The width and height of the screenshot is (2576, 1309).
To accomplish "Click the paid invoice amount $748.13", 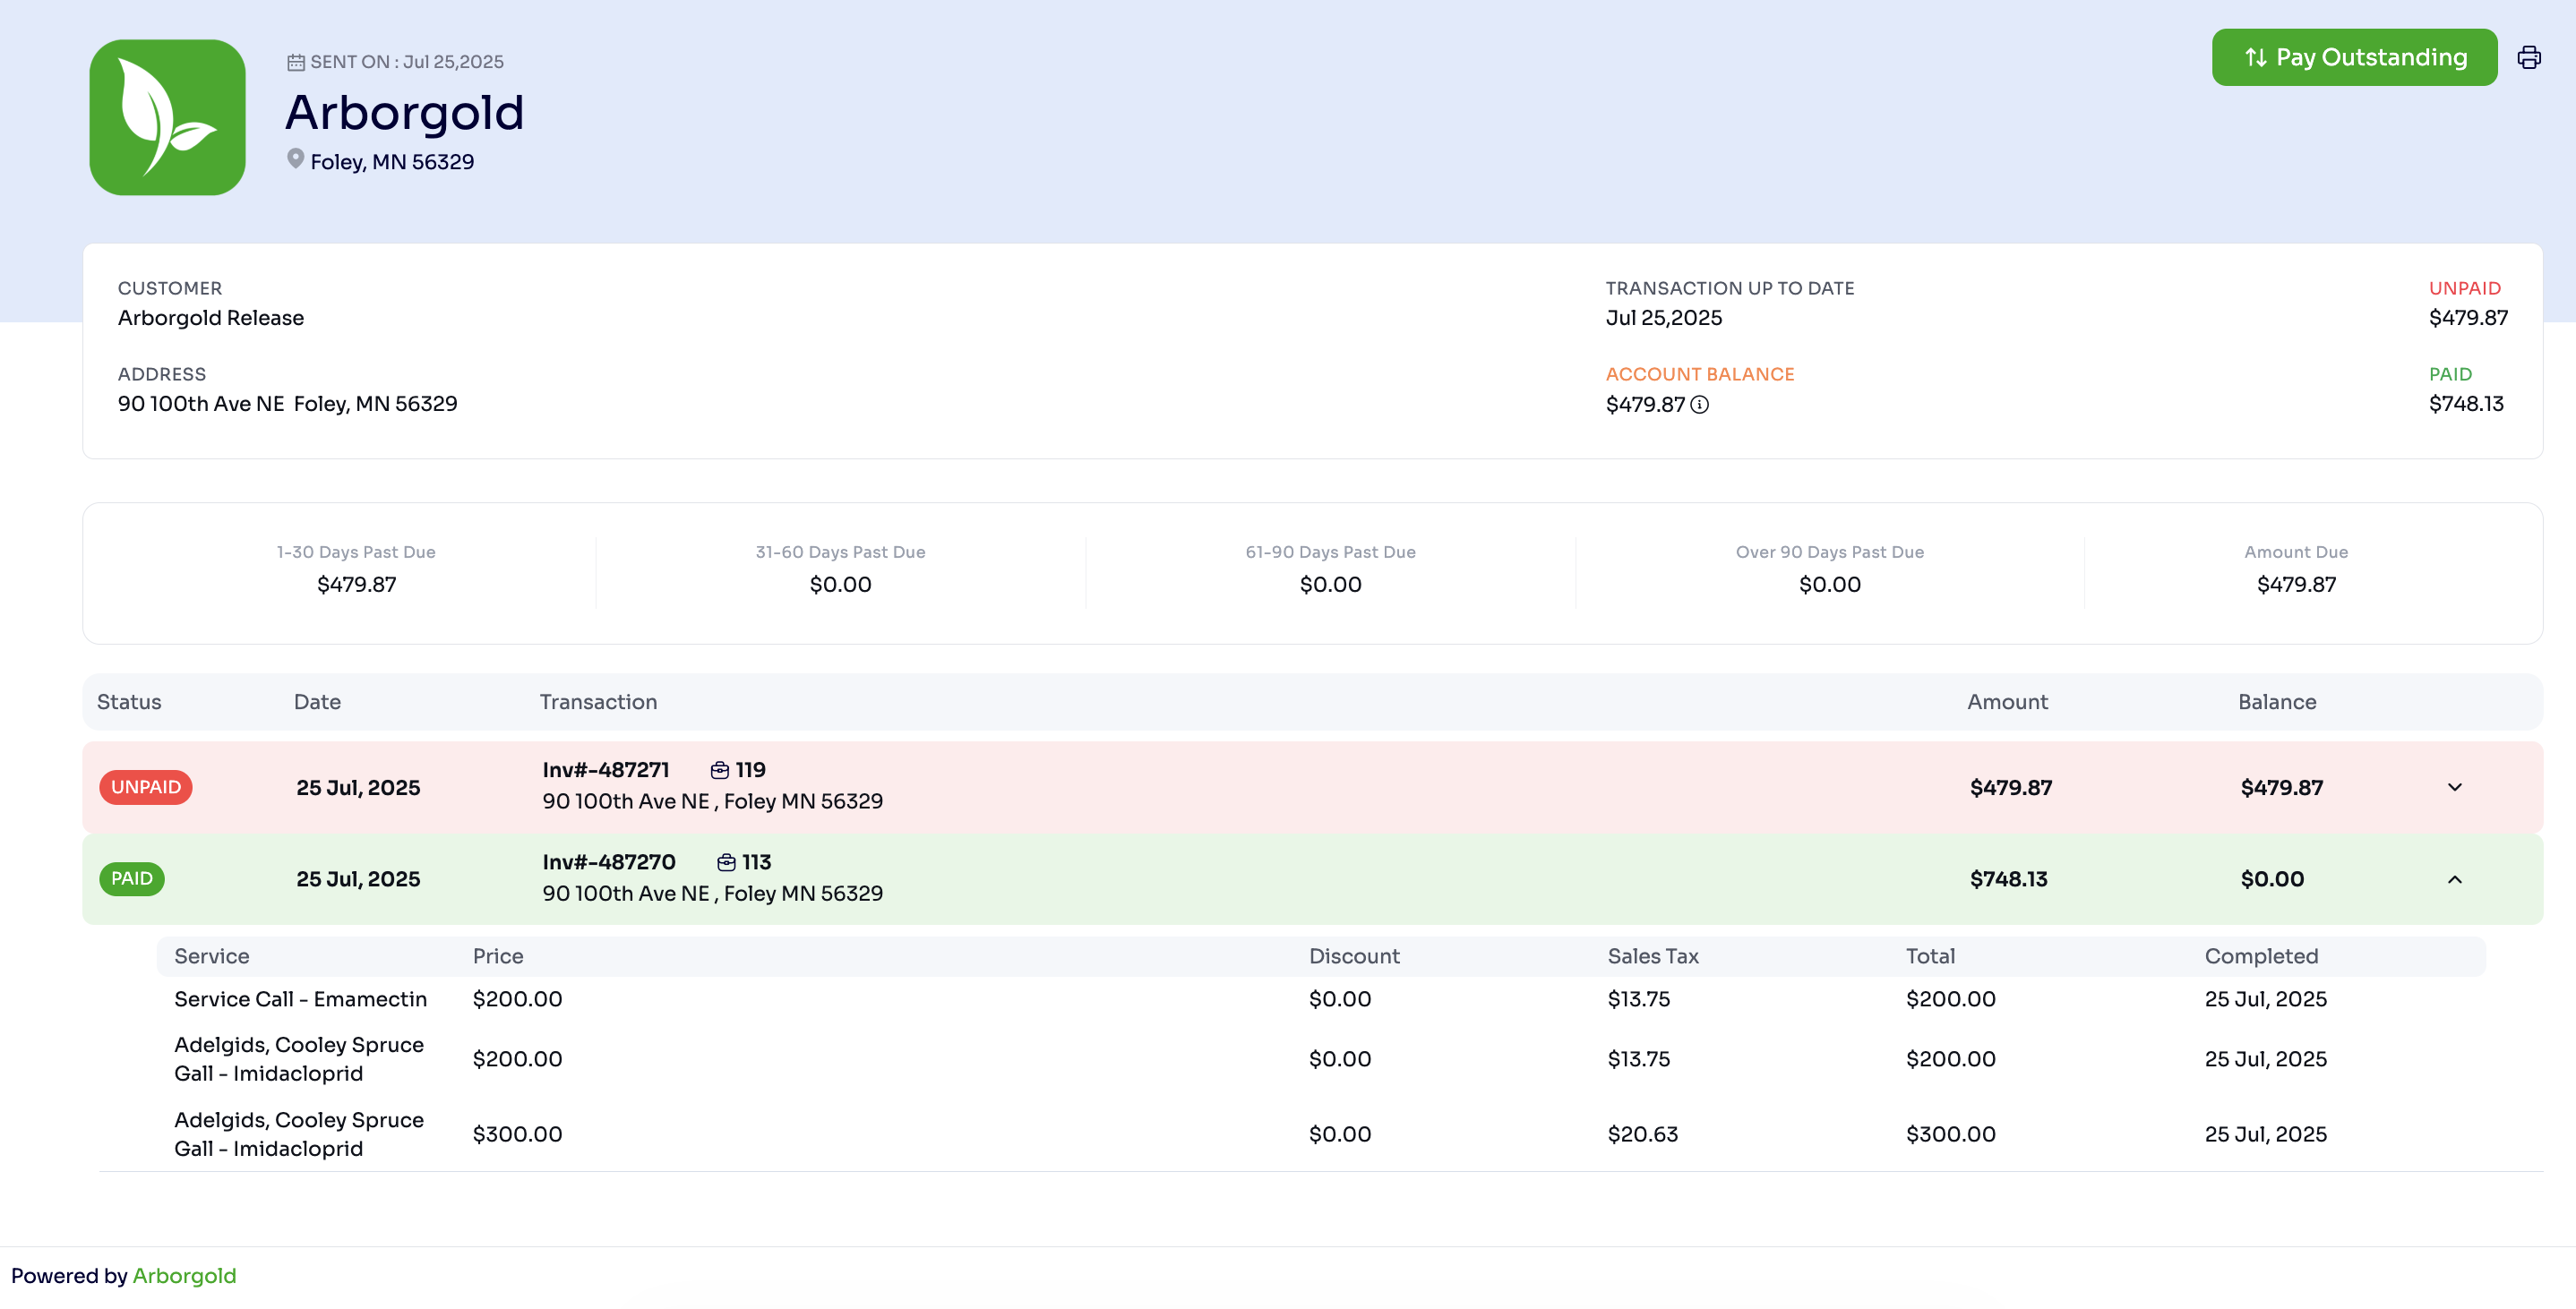I will [x=2009, y=879].
